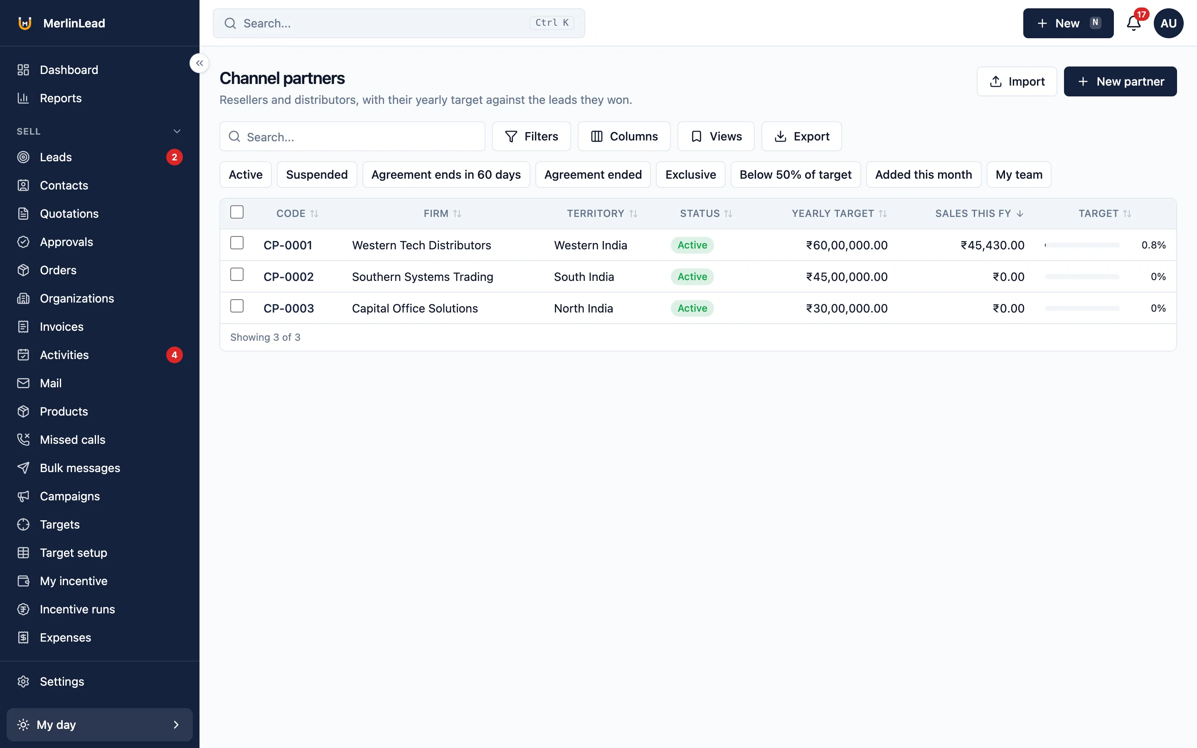
Task: Select the CP-0003 Capital Office Solutions checkbox
Action: click(237, 306)
